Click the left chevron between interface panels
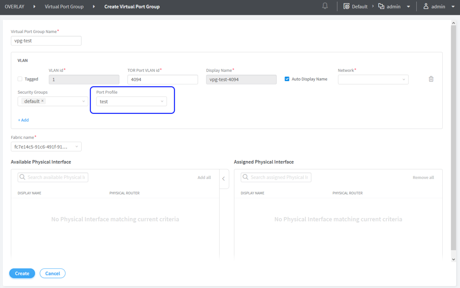 224,179
